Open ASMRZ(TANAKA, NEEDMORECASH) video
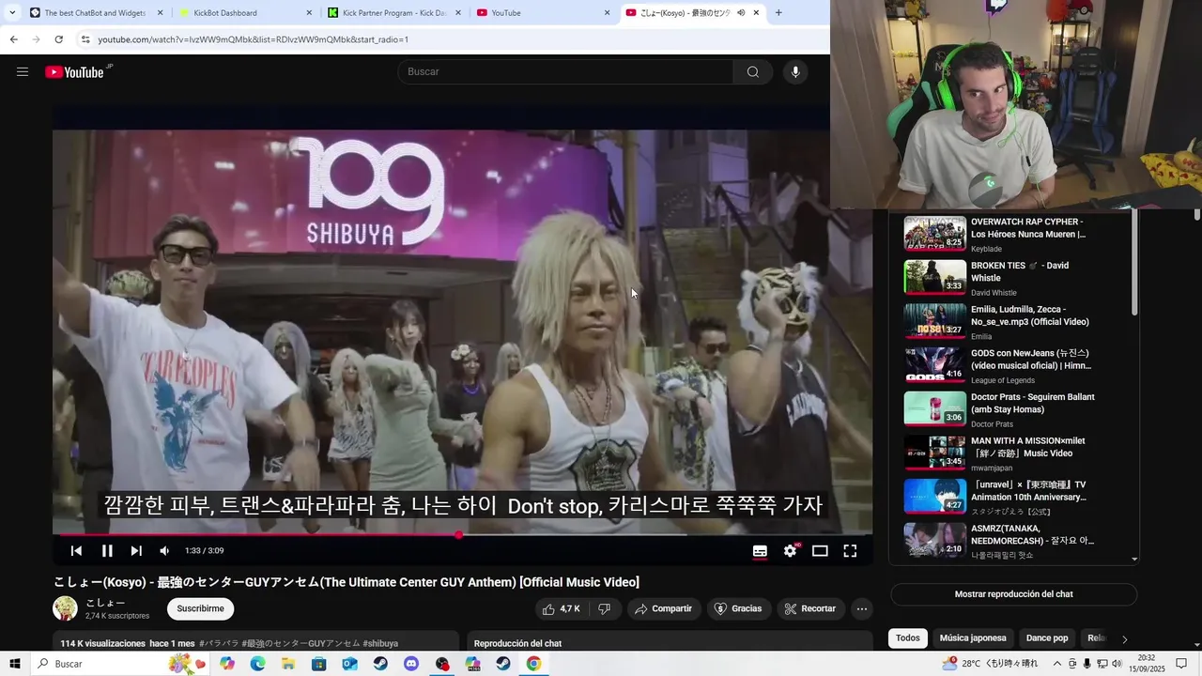Image resolution: width=1202 pixels, height=676 pixels. point(998,541)
